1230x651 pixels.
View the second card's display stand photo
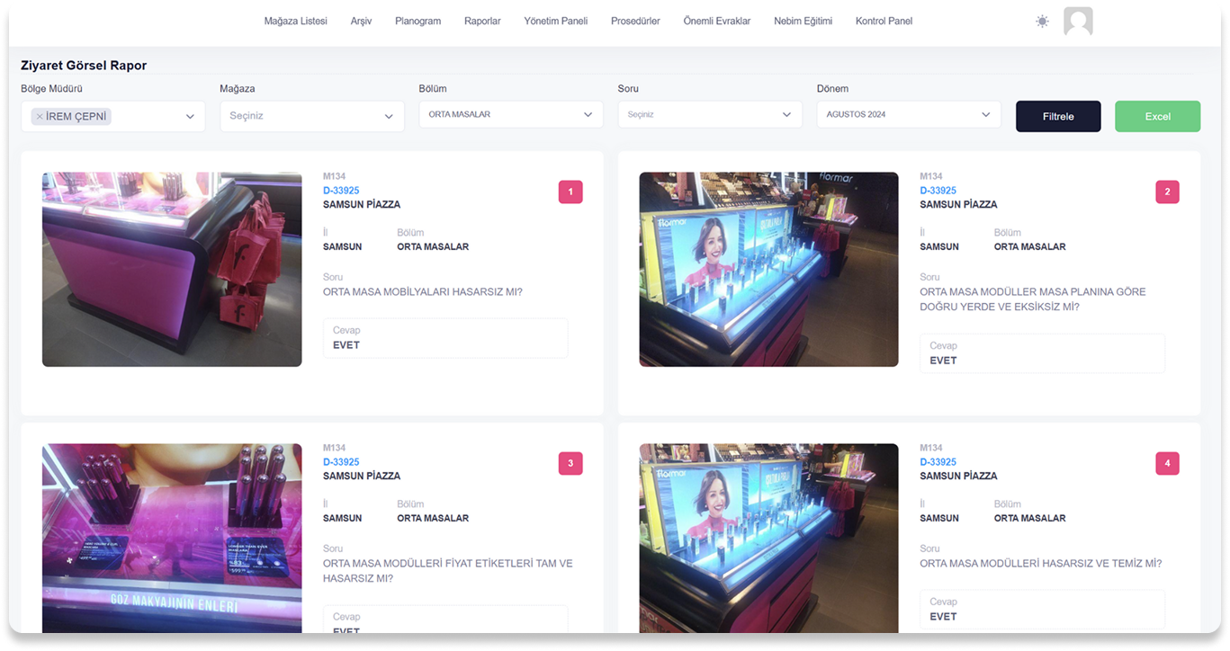point(768,269)
